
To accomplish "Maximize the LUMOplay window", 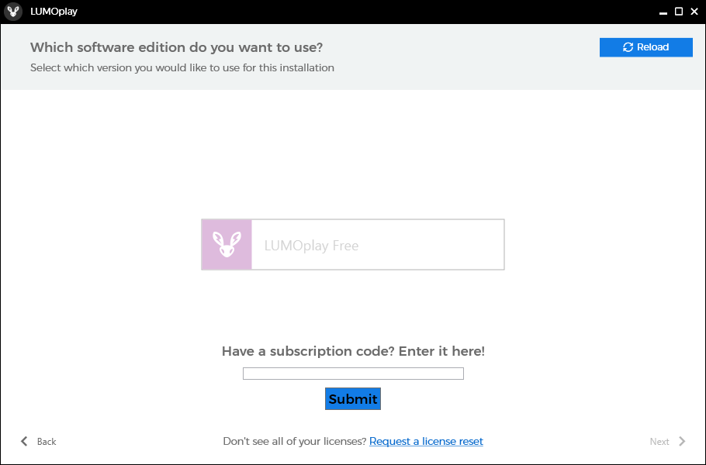I will click(x=679, y=12).
